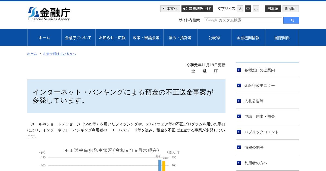Image resolution: width=326 pixels, height=171 pixels.
Task: Focus the Google カスタム検索 input field
Action: pos(243,20)
